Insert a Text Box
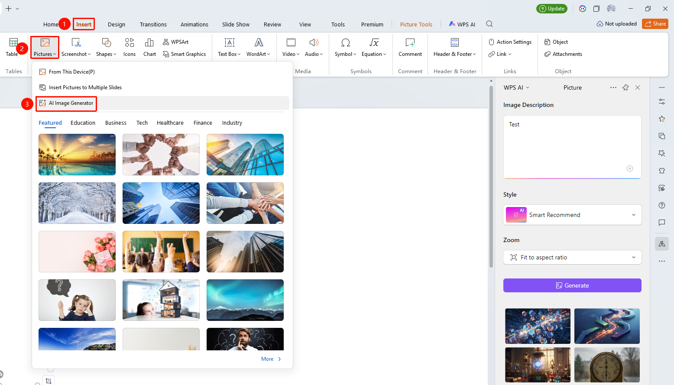674x385 pixels. pos(229,48)
